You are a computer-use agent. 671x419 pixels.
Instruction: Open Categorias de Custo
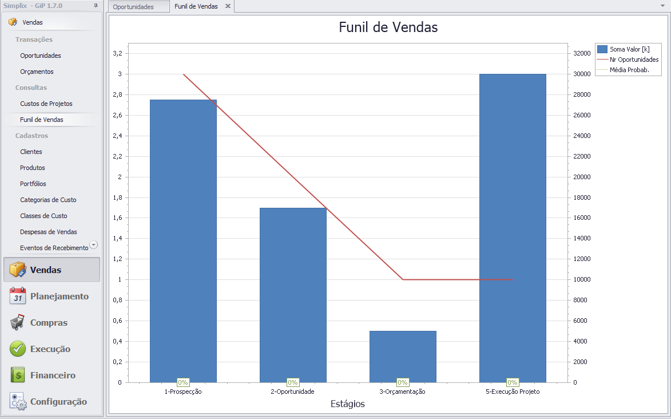click(x=48, y=200)
